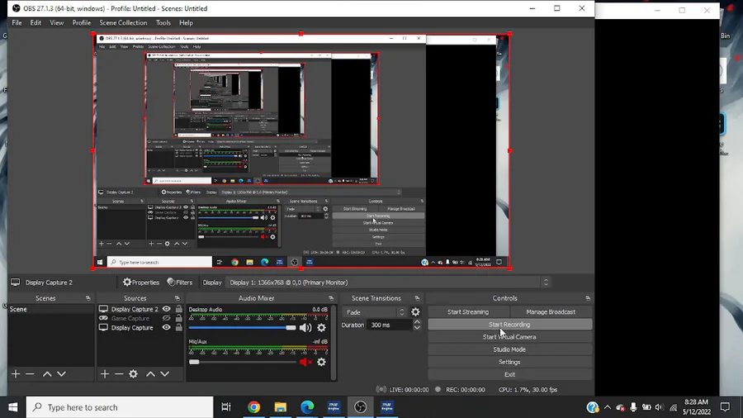Undock the Sources panel icon
The height and width of the screenshot is (418, 743).
coord(177,298)
